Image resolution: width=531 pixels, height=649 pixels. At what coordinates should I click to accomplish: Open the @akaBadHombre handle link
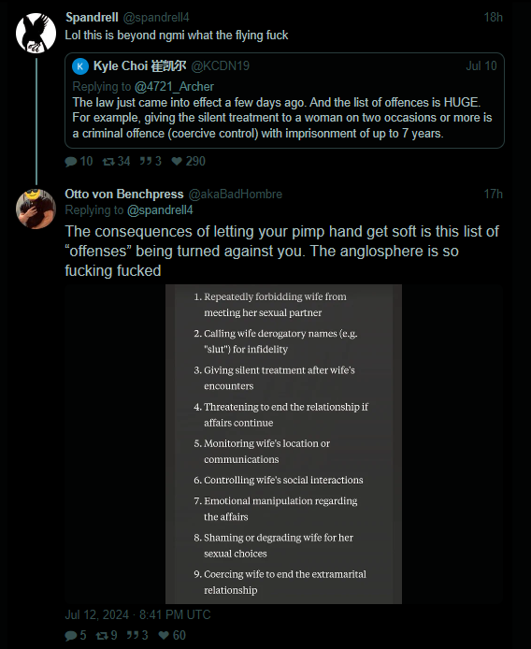point(235,195)
